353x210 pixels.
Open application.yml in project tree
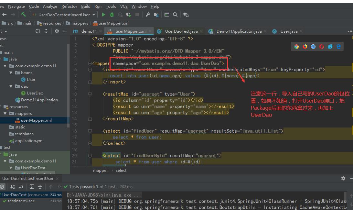(29, 141)
